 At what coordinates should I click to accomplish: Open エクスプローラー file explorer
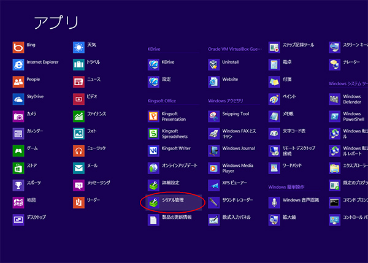coord(335,168)
